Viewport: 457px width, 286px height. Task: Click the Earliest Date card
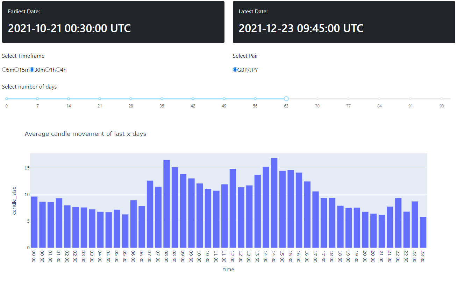(113, 22)
